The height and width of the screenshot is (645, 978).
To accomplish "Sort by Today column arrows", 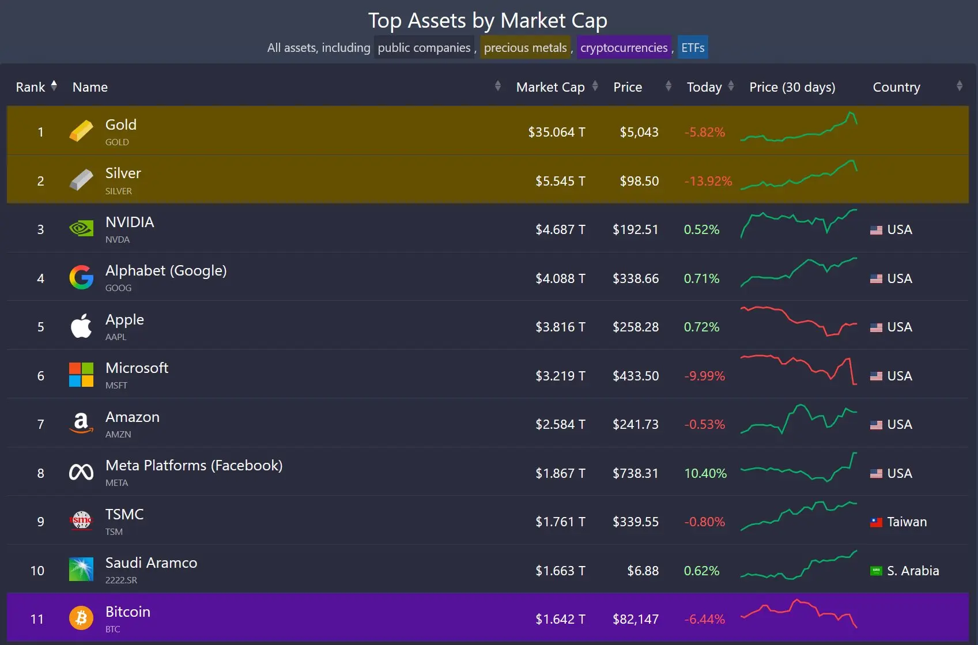I will click(731, 86).
